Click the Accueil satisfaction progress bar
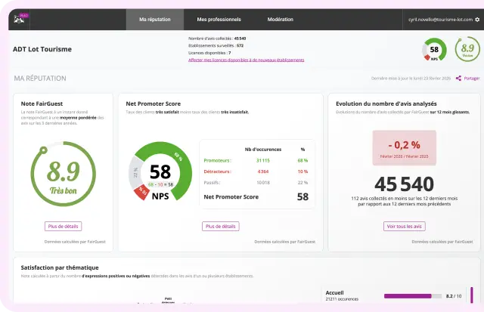484x312 pixels. [413, 297]
